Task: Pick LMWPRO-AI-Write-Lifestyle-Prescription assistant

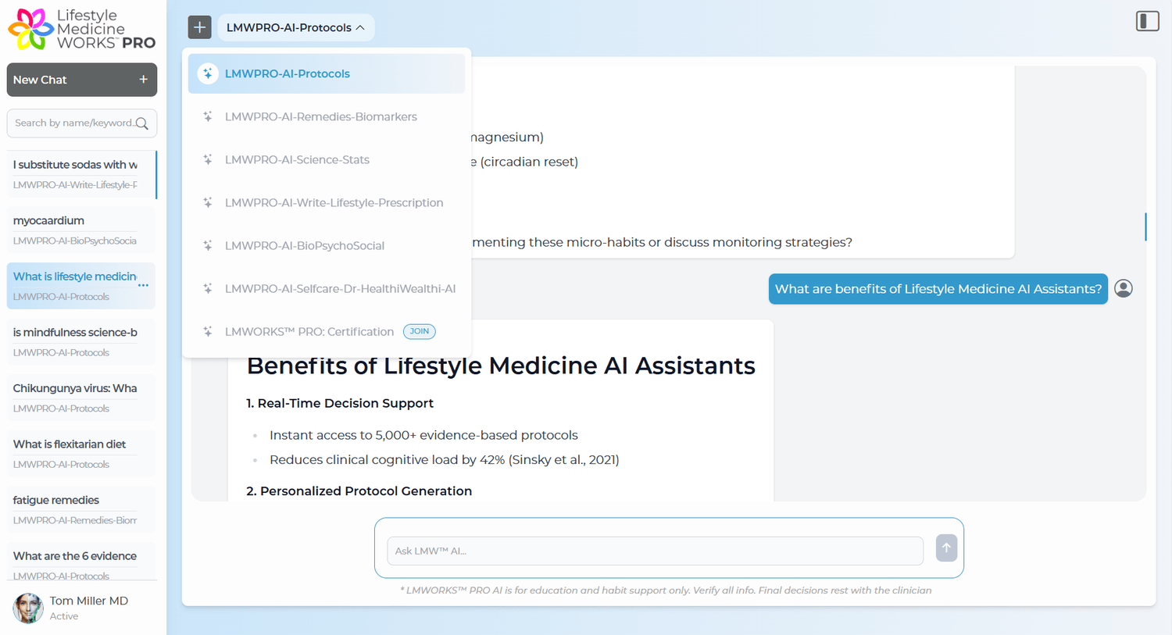Action: (327, 202)
